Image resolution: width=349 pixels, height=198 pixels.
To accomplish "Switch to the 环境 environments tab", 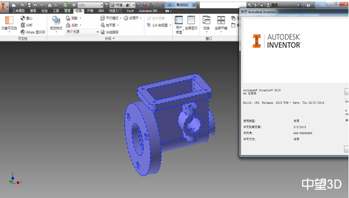I will point(90,11).
